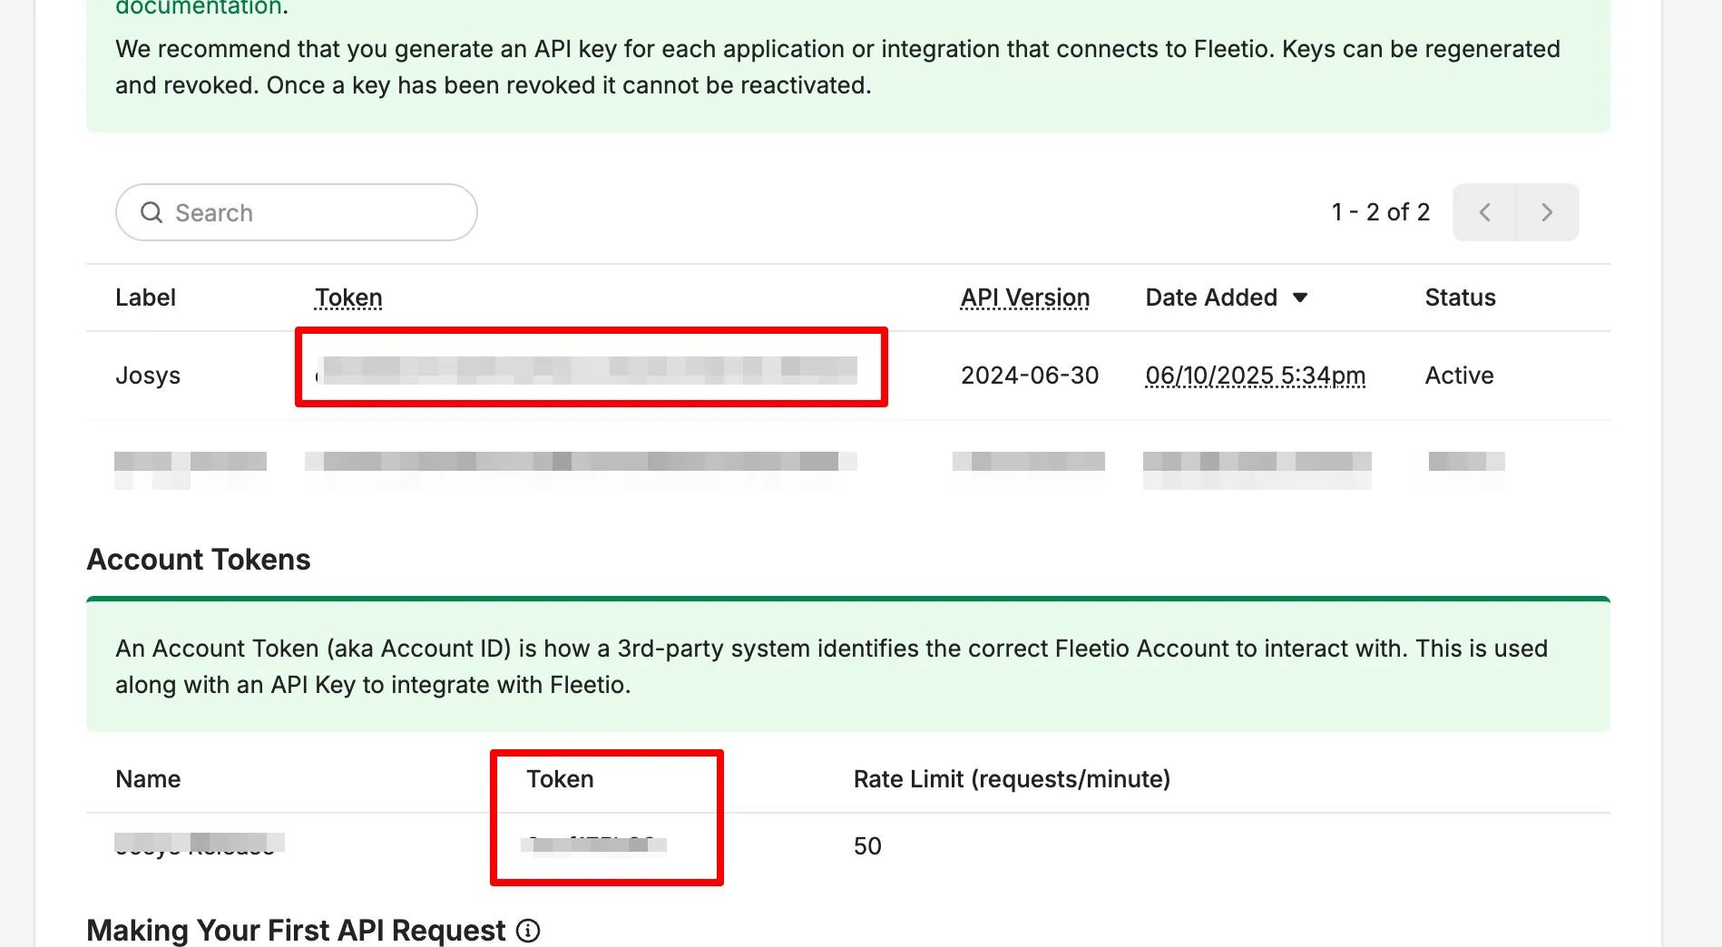
Task: Click the magnifier icon in the search box
Action: click(x=152, y=212)
